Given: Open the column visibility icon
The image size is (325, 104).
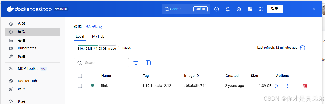Looking at the screenshot, I should coord(148,63).
